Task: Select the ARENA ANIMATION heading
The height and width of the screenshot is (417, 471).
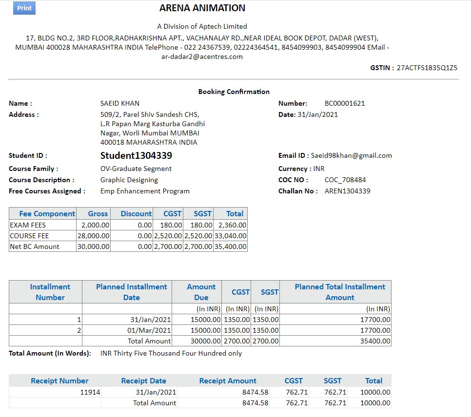Action: coord(202,8)
